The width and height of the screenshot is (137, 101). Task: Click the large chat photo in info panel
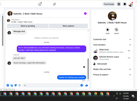pyautogui.click(x=112, y=16)
